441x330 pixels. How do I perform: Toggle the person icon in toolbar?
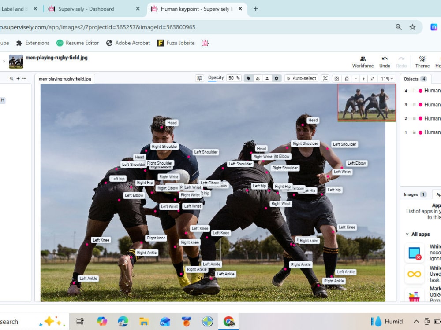[267, 78]
